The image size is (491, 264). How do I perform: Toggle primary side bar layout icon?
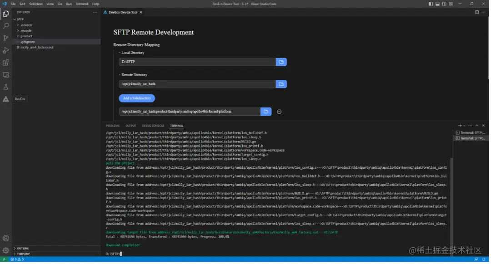(431, 4)
